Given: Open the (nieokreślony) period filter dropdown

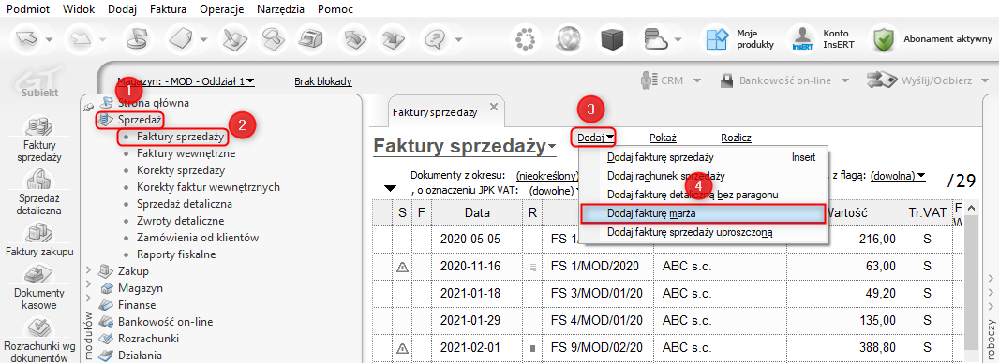Looking at the screenshot, I should pyautogui.click(x=548, y=175).
